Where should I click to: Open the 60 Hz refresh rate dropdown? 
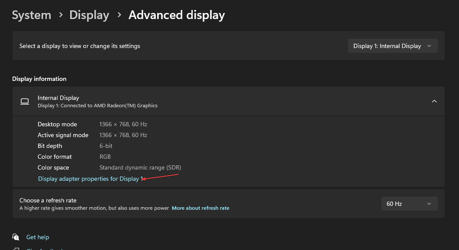pyautogui.click(x=409, y=204)
